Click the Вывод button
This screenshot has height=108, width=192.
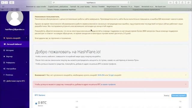pos(167,95)
